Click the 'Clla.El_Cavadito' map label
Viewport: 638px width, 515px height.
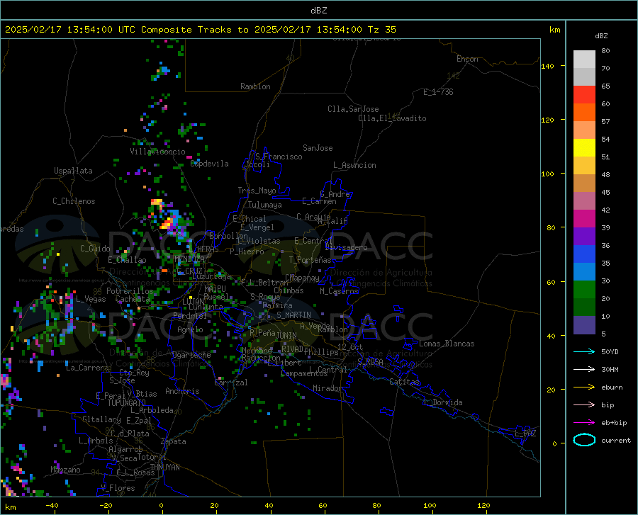[392, 118]
